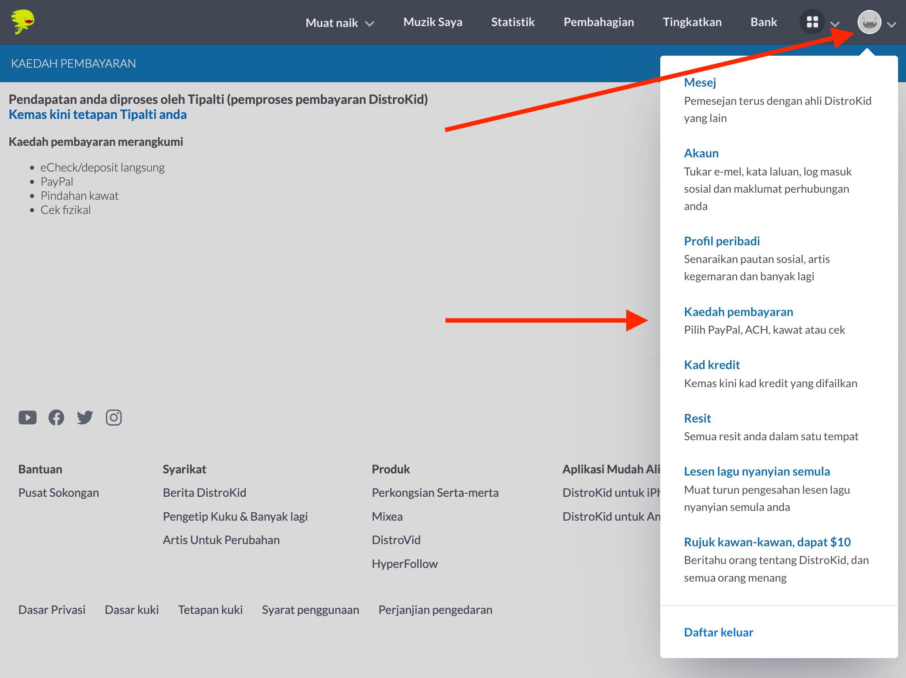Open Mesej from the profile menu
This screenshot has width=906, height=678.
tap(700, 82)
